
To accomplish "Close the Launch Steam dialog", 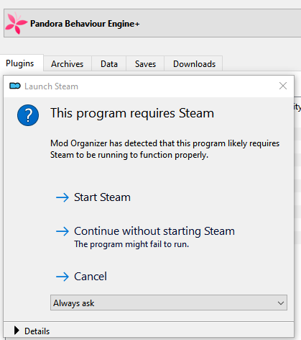I will point(283,86).
